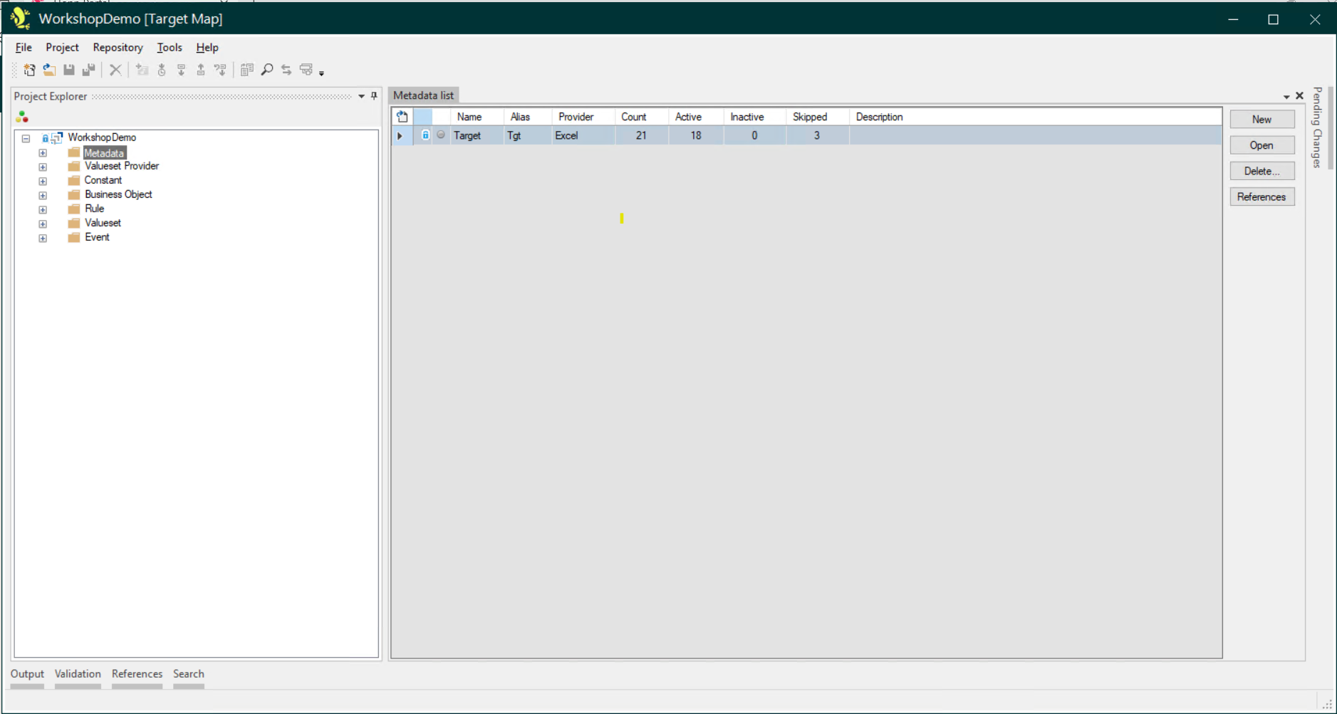Collapse the WorkshopDemo root node
The width and height of the screenshot is (1337, 714).
26,138
